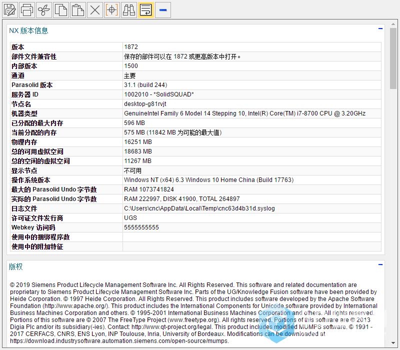Click license vendor value UGS

point(130,218)
